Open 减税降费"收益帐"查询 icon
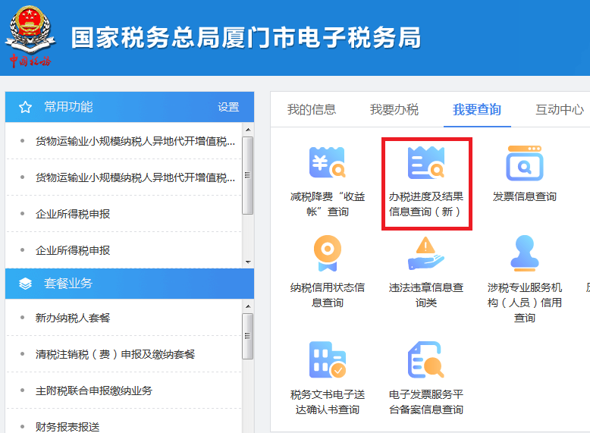 [327, 162]
